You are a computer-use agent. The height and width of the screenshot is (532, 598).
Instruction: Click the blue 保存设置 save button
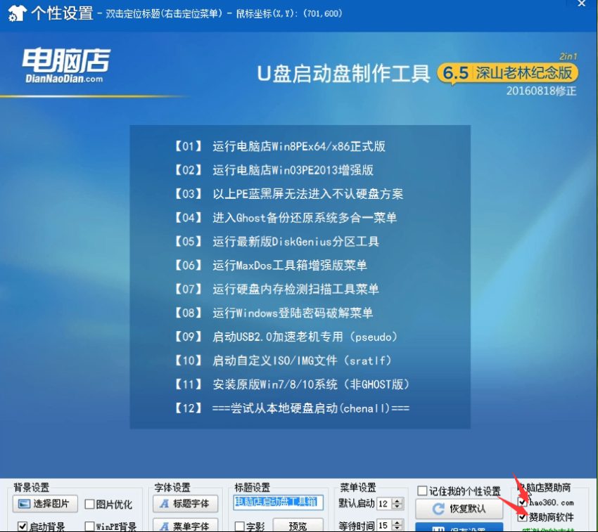coord(459,527)
